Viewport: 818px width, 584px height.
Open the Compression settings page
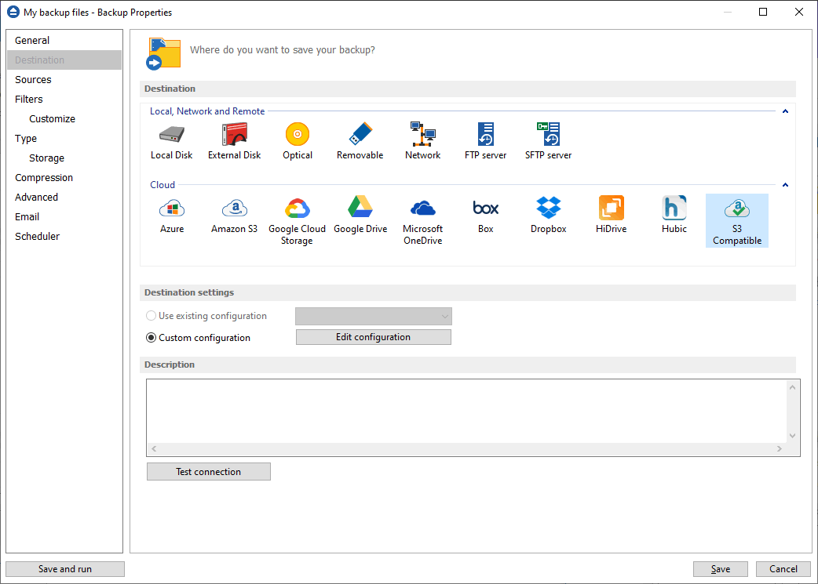coord(64,178)
